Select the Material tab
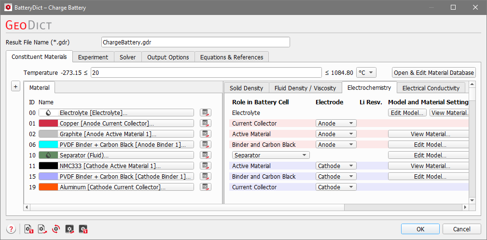This screenshot has height=240, width=487. pyautogui.click(x=40, y=87)
